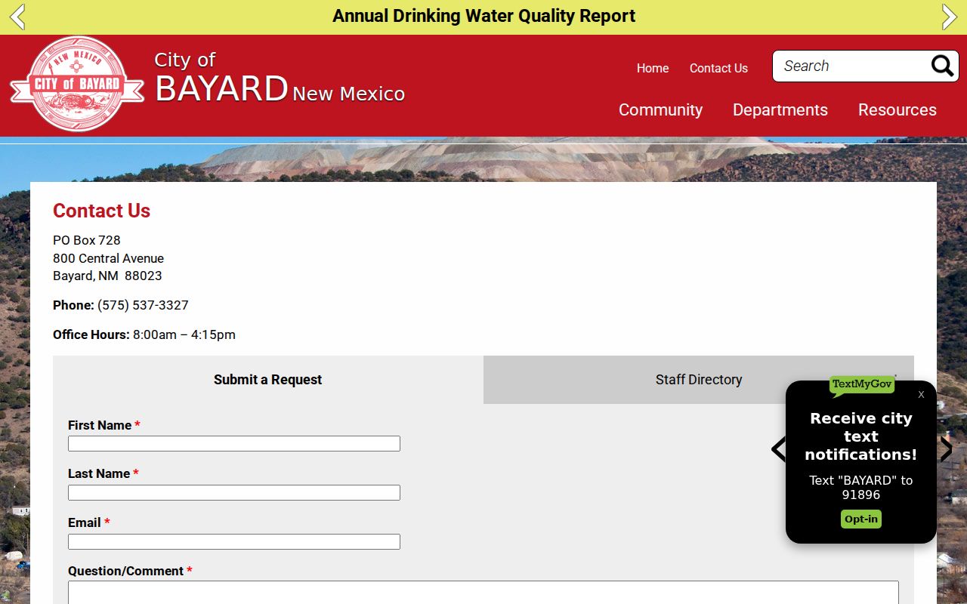Switch to the Staff Directory tab

[x=699, y=380]
